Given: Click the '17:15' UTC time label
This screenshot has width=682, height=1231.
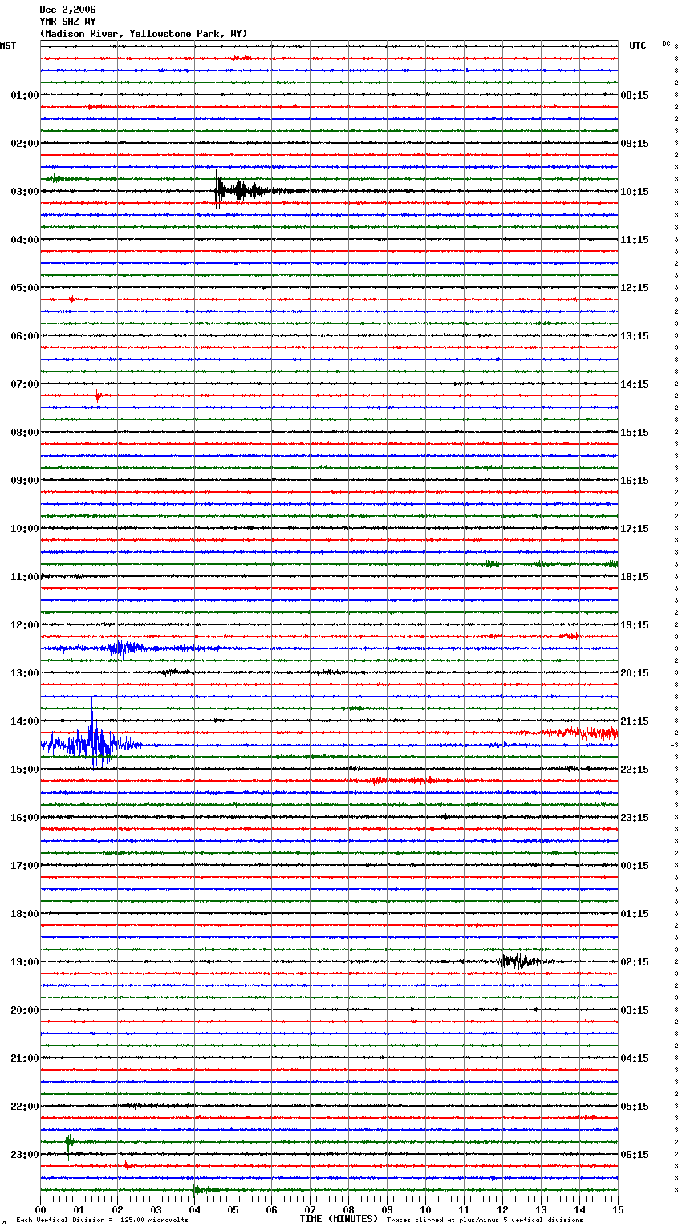Looking at the screenshot, I should (x=635, y=529).
